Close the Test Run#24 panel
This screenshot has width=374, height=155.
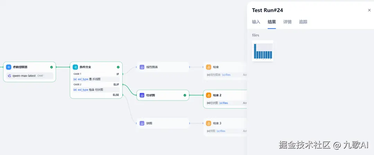pos(369,10)
